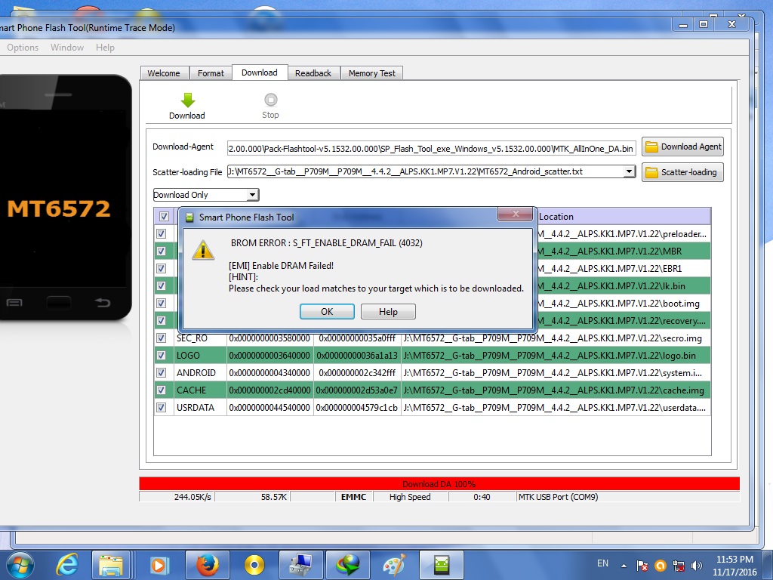
Task: Open the Memory Test tab
Action: pyautogui.click(x=371, y=73)
